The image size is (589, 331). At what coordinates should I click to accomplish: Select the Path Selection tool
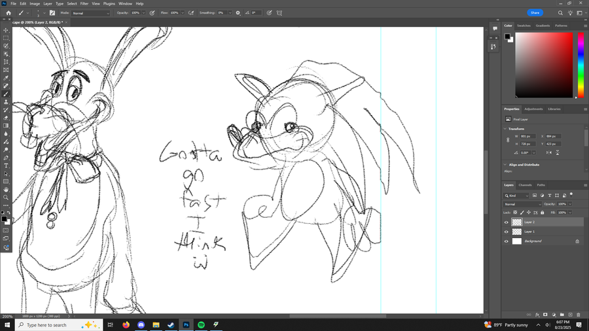click(6, 174)
